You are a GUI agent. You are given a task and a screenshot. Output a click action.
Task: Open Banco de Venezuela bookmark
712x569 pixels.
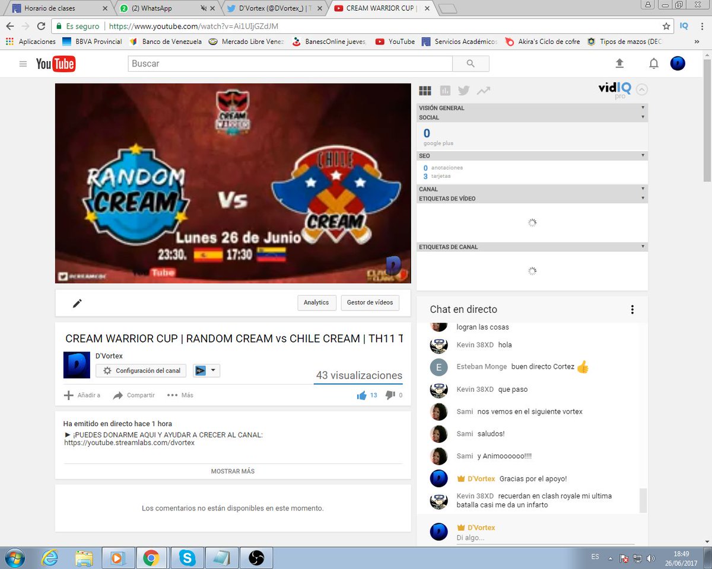point(166,41)
